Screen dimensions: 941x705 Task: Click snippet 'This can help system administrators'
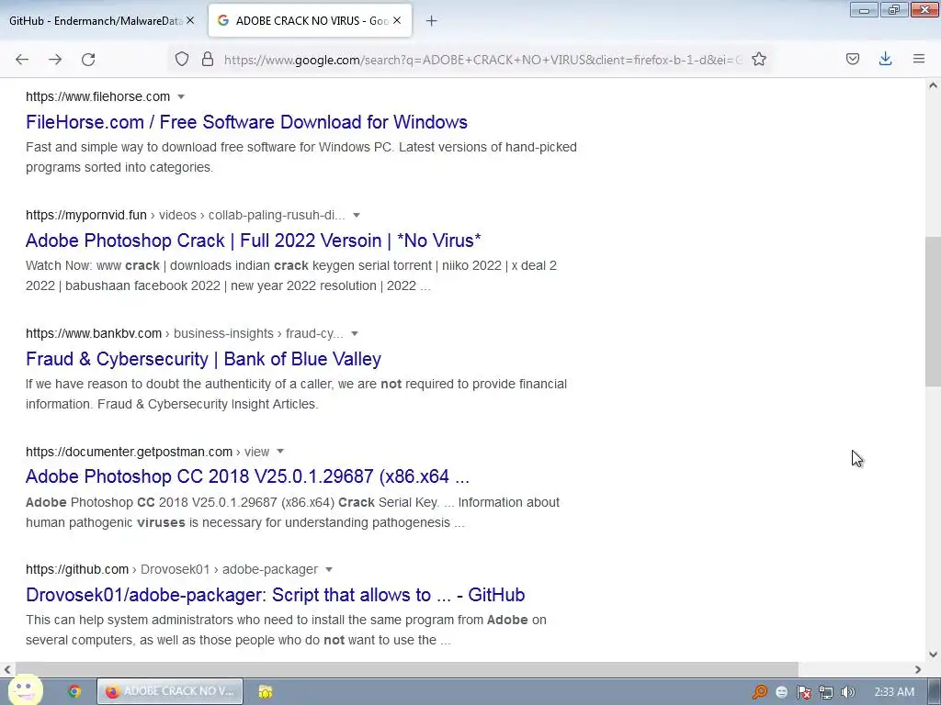287,630
